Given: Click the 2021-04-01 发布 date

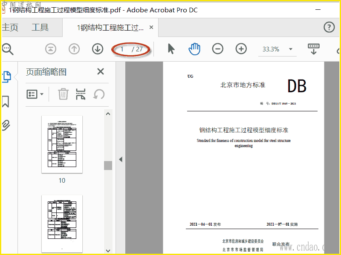Looking at the screenshot, I should coord(205,224).
